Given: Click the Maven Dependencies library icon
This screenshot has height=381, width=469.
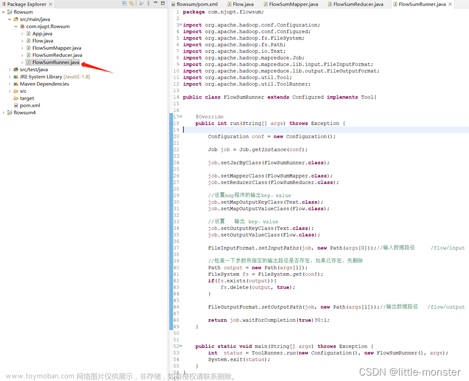Looking at the screenshot, I should (16, 84).
